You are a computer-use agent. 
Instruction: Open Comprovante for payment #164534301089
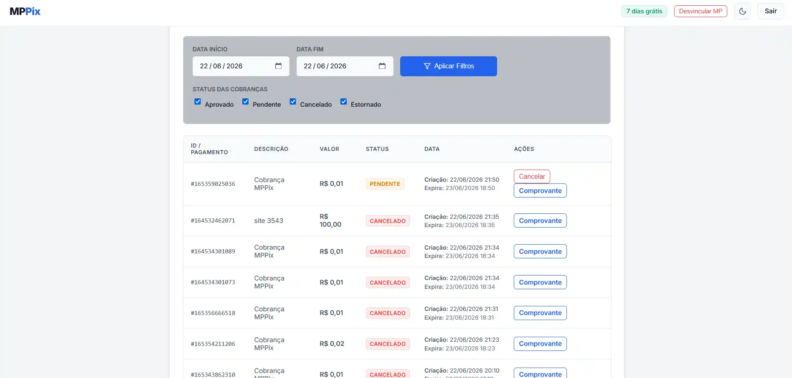coord(540,251)
